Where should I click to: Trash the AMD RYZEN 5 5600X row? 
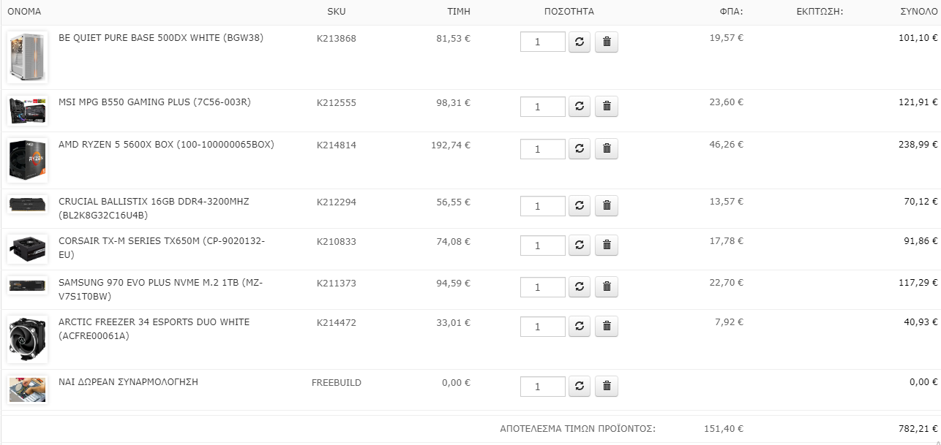607,149
